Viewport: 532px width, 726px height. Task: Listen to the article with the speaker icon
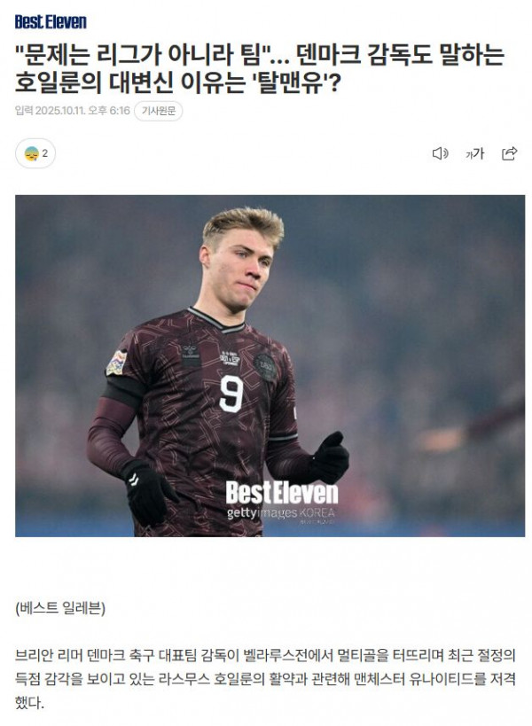pos(440,153)
